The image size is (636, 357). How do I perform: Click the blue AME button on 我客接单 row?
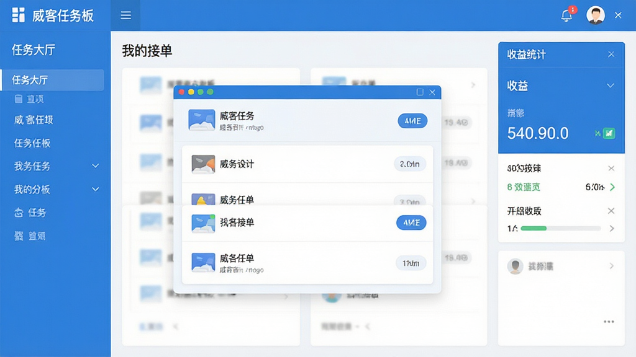tap(411, 223)
